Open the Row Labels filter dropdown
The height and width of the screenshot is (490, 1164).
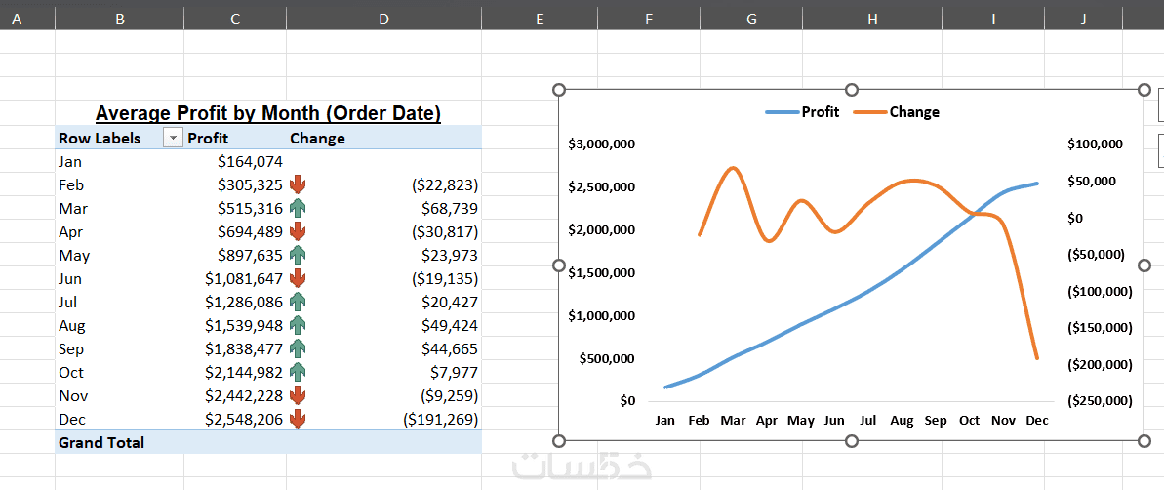173,139
